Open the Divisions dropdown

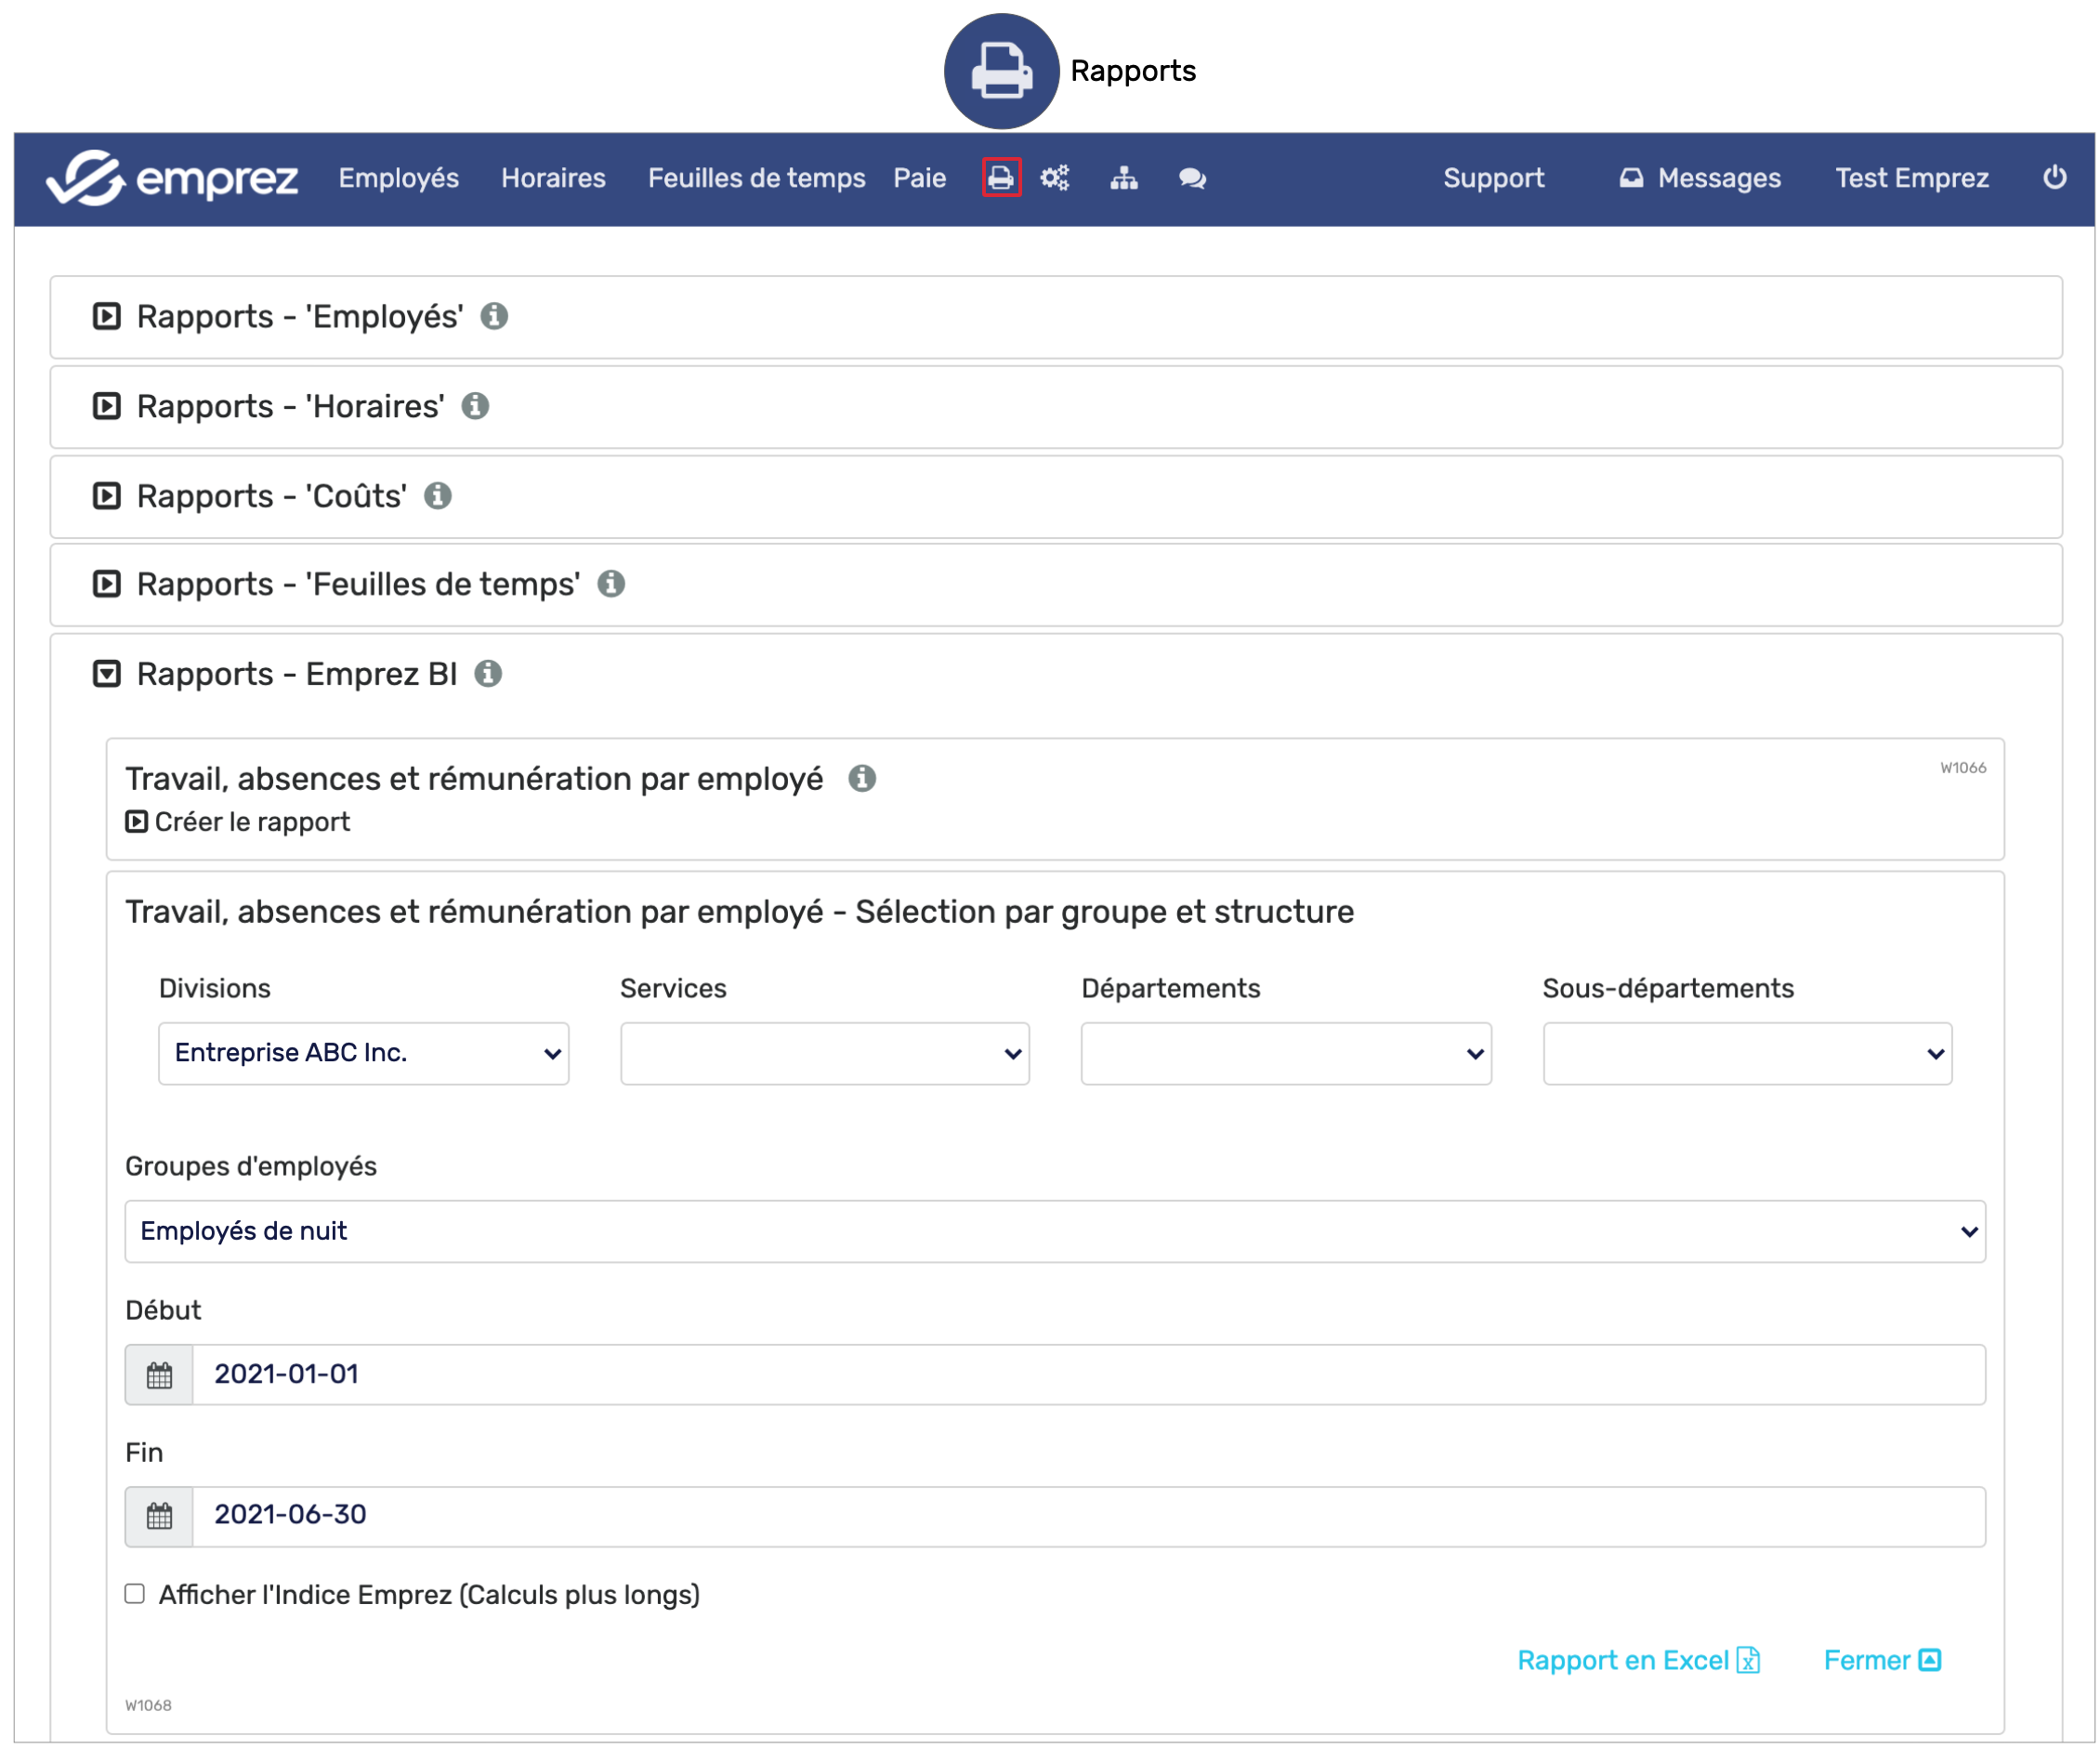point(363,1053)
